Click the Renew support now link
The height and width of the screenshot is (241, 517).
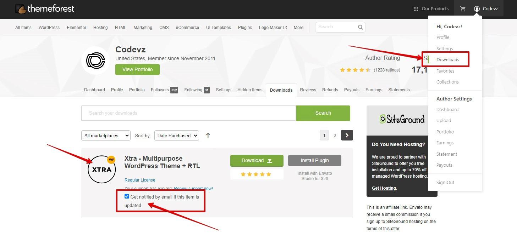[193, 188]
